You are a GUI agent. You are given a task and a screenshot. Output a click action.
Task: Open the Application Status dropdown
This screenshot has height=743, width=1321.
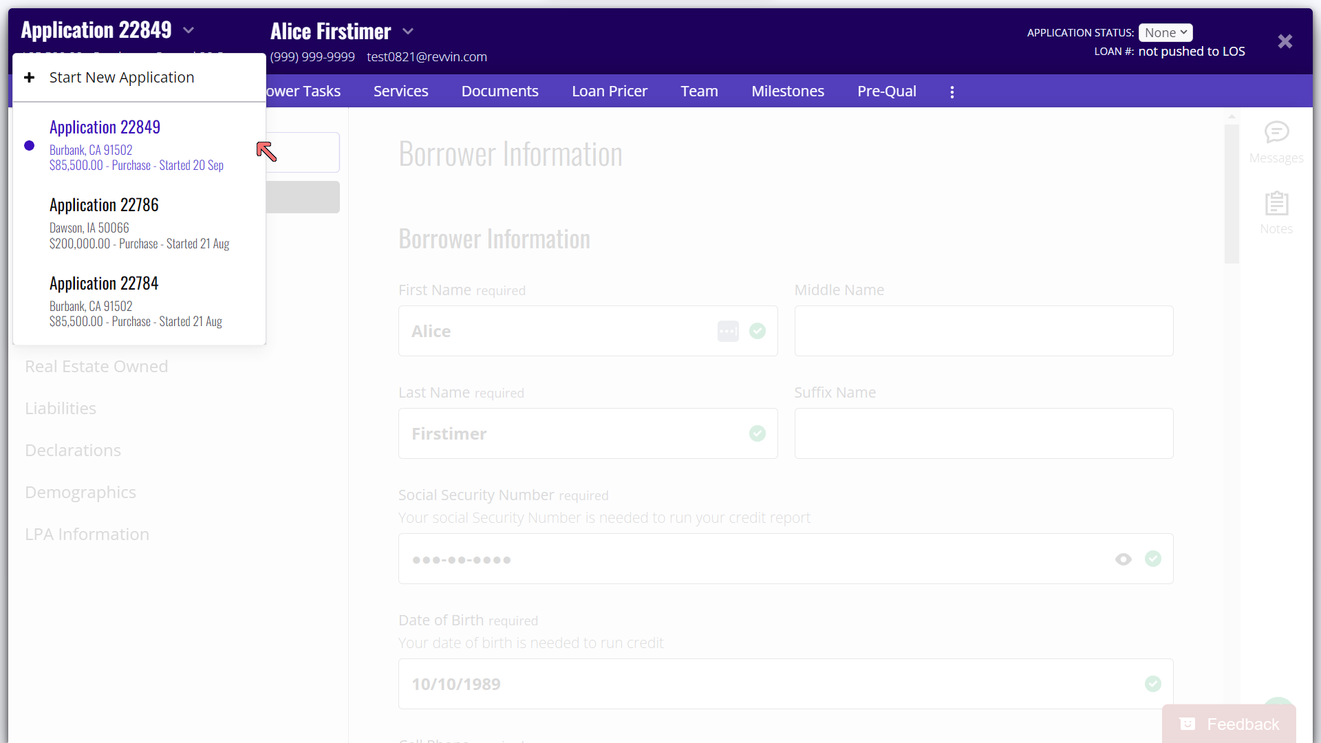1165,32
